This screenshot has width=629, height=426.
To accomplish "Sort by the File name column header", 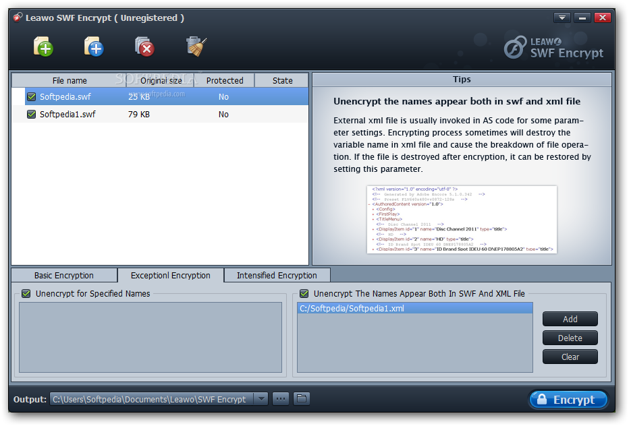I will point(70,81).
